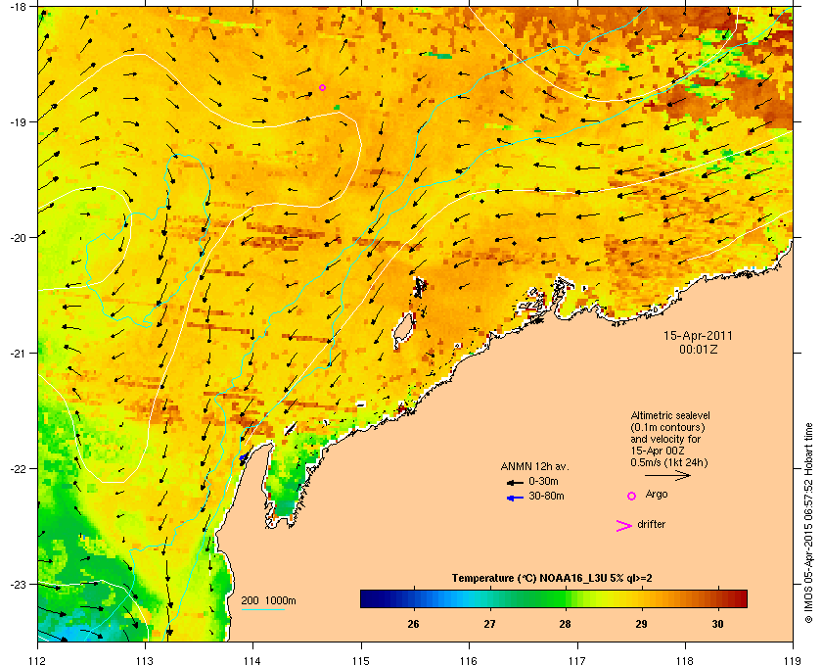Click the longitude axis label 118
Screen dimensions: 822x666
point(685,660)
